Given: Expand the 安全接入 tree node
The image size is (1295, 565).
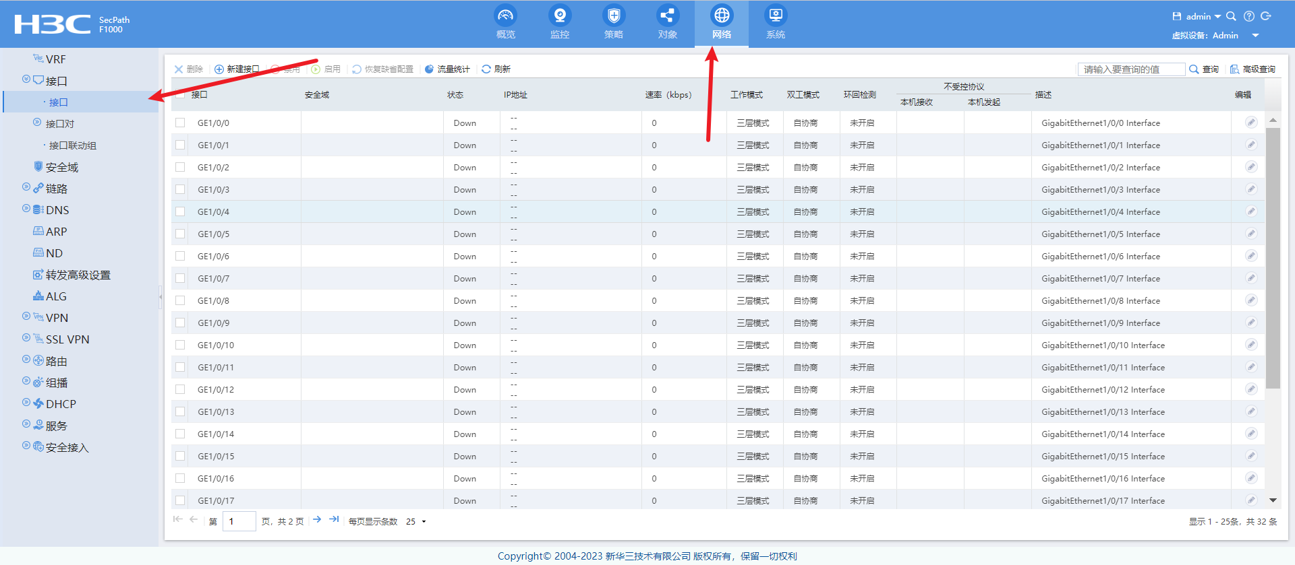Looking at the screenshot, I should coord(26,446).
